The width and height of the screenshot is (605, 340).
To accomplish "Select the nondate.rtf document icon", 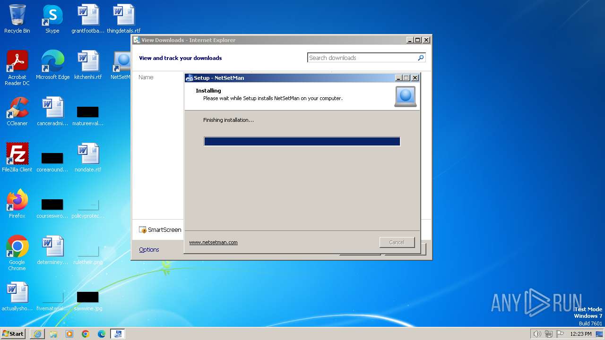I will (88, 158).
